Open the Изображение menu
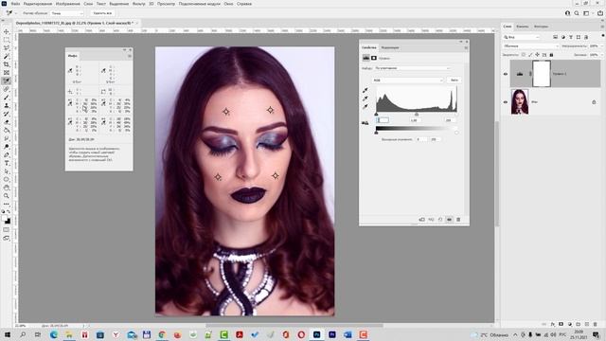 coord(67,4)
